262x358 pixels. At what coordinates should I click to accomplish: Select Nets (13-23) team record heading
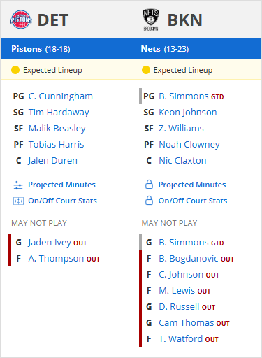[165, 49]
